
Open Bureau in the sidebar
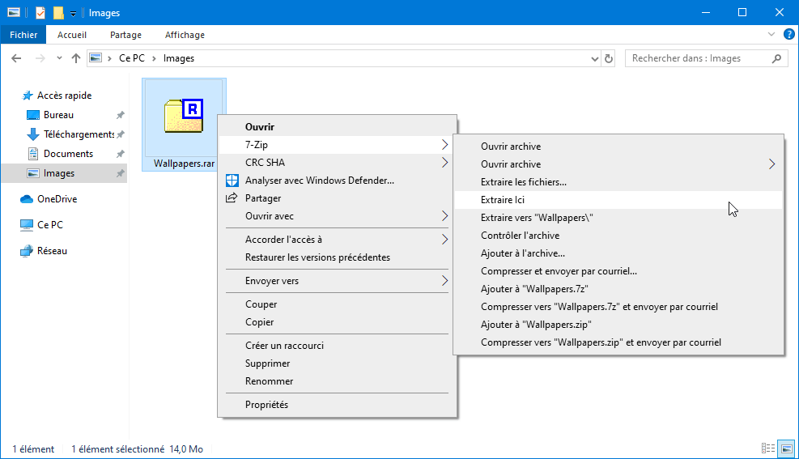pos(58,115)
